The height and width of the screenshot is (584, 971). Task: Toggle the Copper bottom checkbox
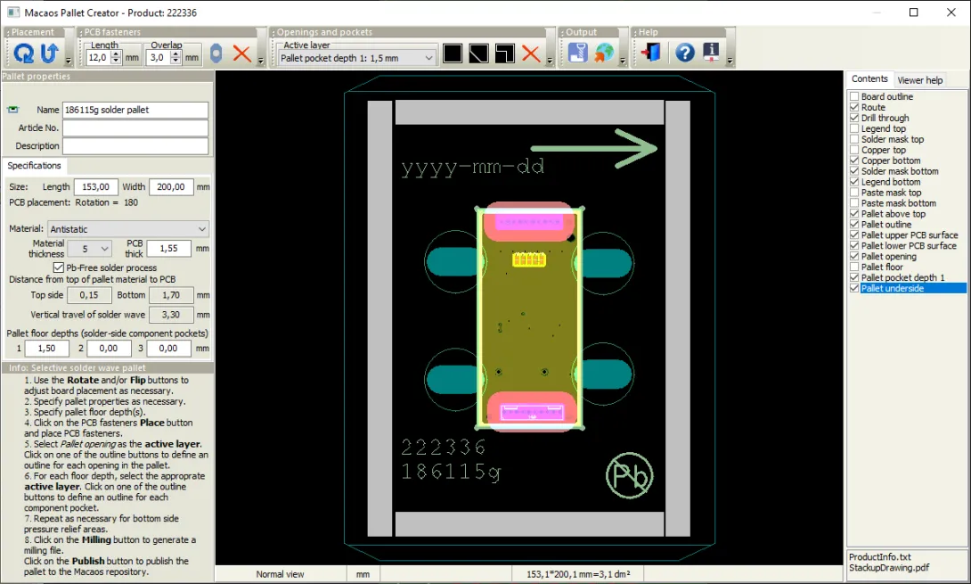pos(854,160)
